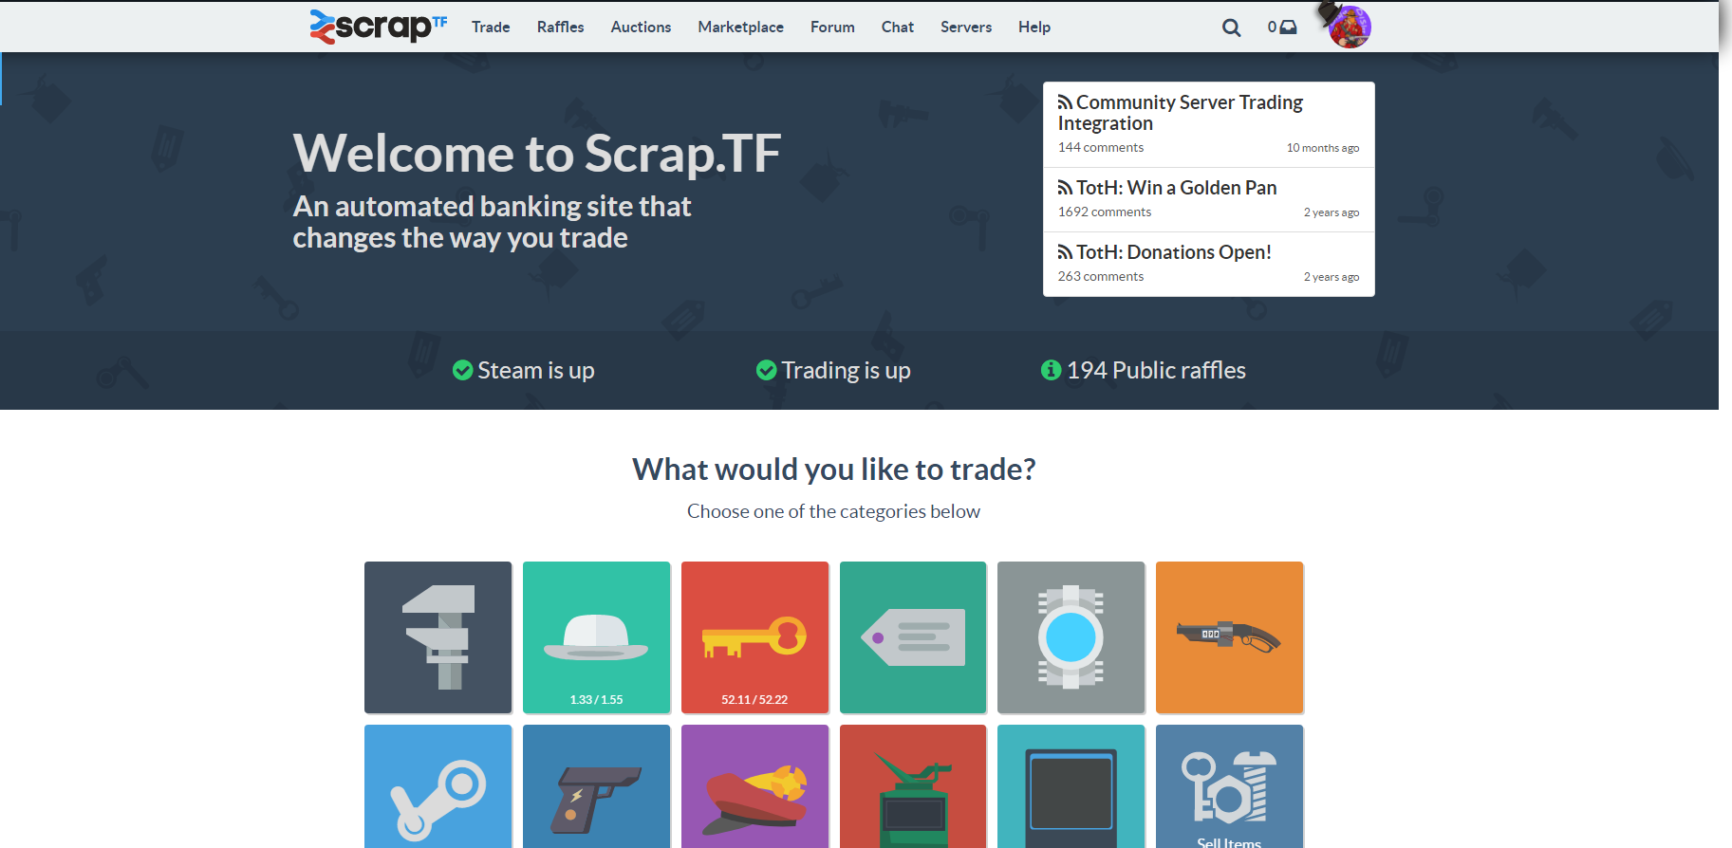Click the Welcome to Scrap.TF heading
1732x848 pixels.
537,154
